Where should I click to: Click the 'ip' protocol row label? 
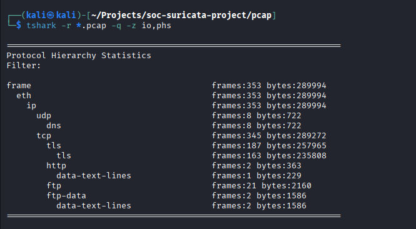tap(31, 106)
